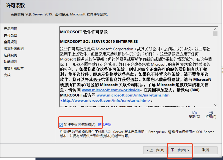Viewport: 223px width, 160px height.
Task: Select 功能规则 step in the sidebar
Action: [x=10, y=62]
